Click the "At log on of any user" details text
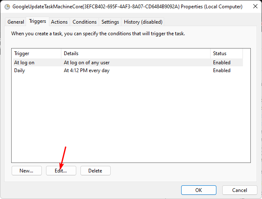The height and width of the screenshot is (199, 262). 87,63
